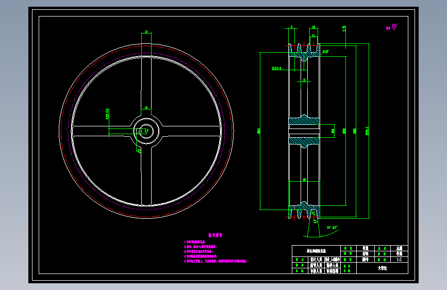This screenshot has width=447, height=290.
Task: Select the 图号 cell in title block
Action: [x=366, y=260]
